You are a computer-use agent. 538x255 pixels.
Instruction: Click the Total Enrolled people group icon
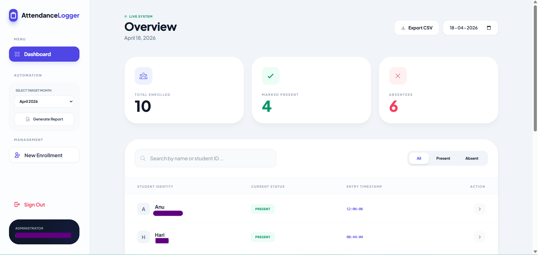pyautogui.click(x=143, y=76)
